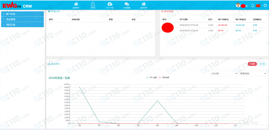
Task: Open the IB zone user icon
Action: [93, 4]
